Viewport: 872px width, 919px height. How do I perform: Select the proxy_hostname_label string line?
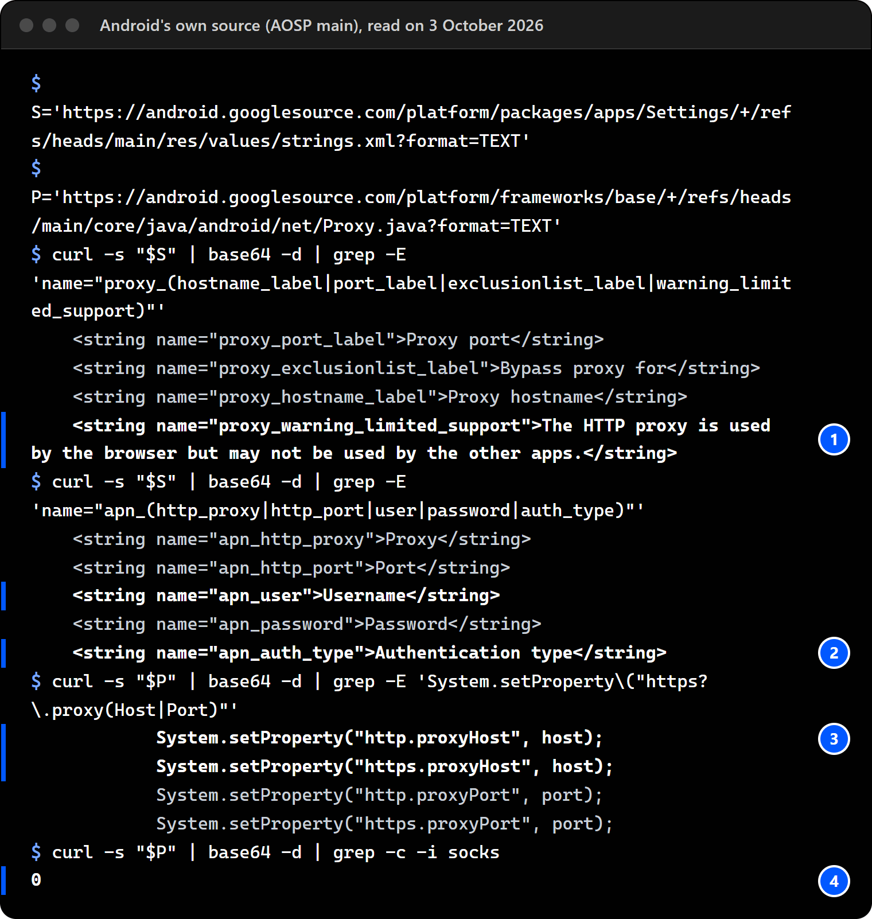[x=380, y=397]
